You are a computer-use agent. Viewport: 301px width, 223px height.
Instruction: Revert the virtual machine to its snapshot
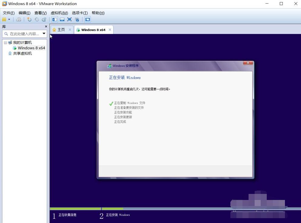pos(36,19)
